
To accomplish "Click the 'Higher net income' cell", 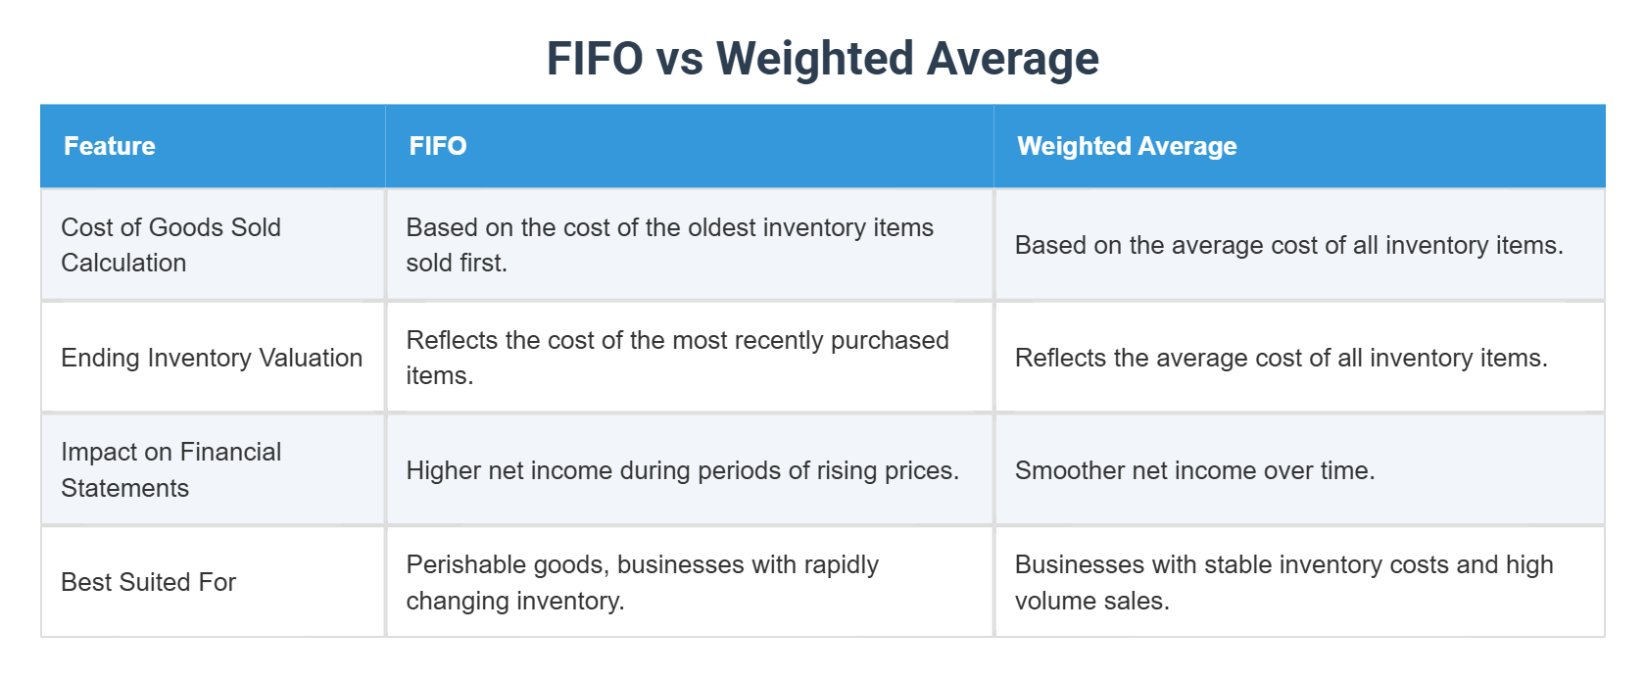I will (x=682, y=470).
